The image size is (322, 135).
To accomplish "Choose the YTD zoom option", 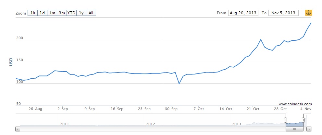I will [x=71, y=13].
